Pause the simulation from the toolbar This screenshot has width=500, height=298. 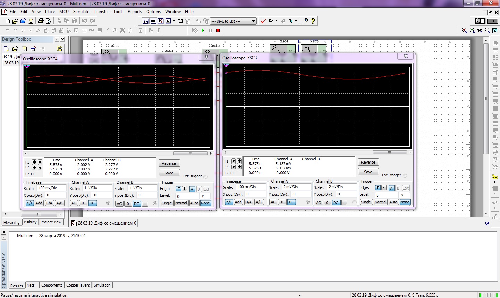211,30
